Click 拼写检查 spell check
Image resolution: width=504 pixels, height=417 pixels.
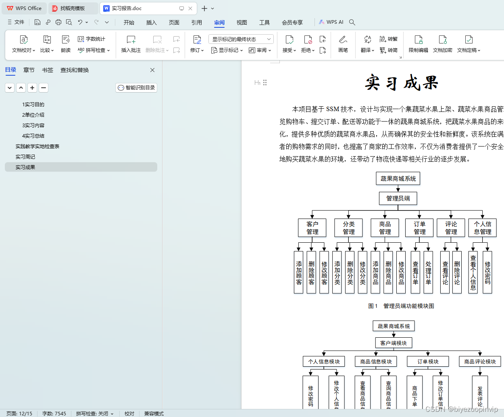click(94, 50)
